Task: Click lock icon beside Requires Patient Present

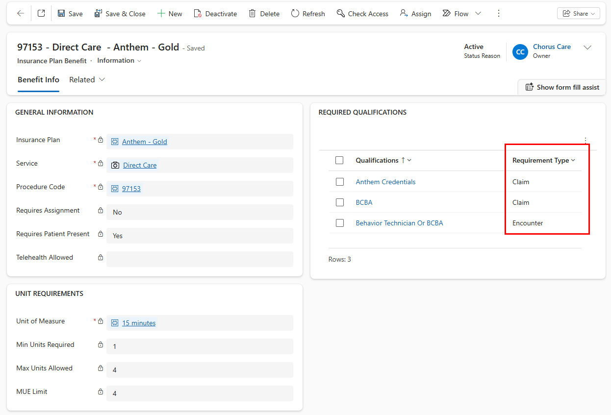Action: [x=101, y=234]
